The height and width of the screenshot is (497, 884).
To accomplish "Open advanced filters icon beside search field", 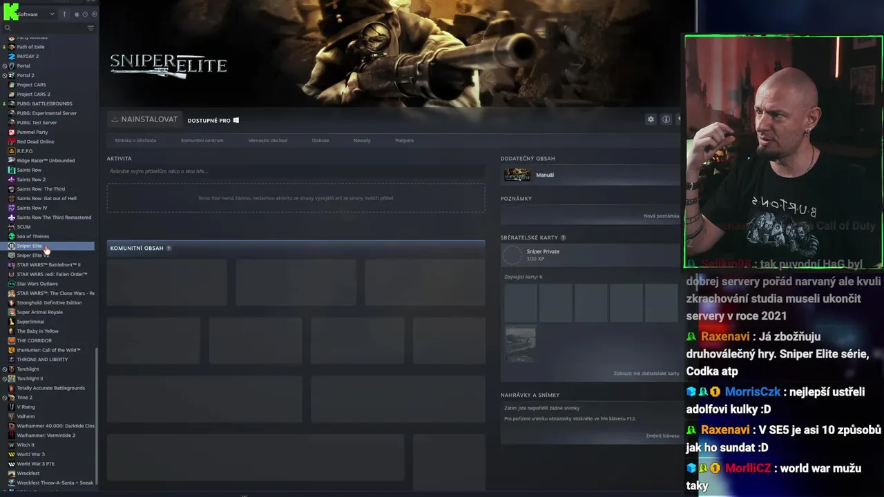I will coord(90,28).
